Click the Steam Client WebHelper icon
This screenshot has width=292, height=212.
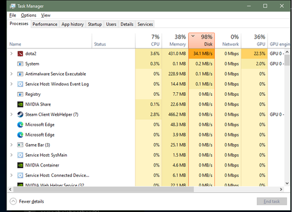pyautogui.click(x=20, y=114)
